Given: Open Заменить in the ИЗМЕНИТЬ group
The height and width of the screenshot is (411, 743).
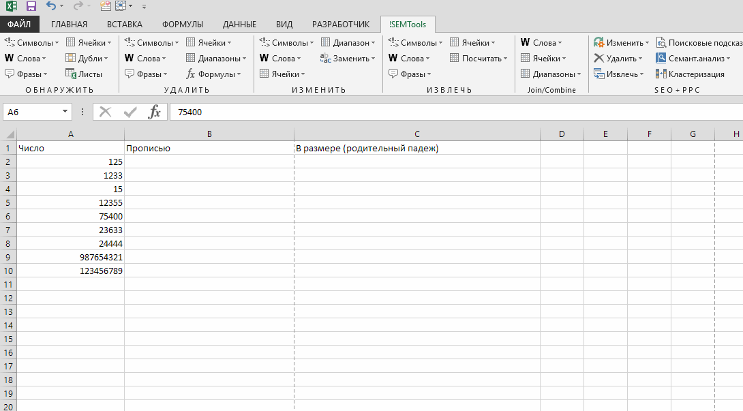Looking at the screenshot, I should click(345, 59).
